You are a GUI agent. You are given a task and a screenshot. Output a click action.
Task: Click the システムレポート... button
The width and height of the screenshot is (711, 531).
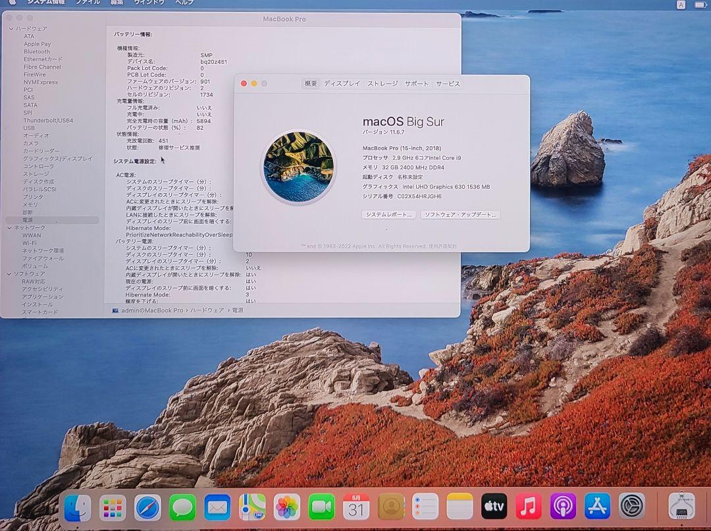388,215
